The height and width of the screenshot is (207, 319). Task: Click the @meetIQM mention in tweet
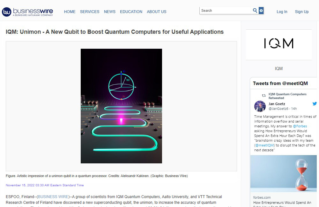tap(265, 145)
